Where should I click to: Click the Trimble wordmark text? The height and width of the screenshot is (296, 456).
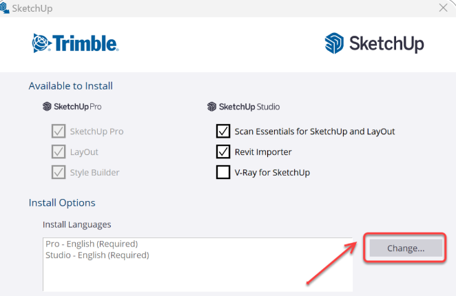(x=85, y=43)
